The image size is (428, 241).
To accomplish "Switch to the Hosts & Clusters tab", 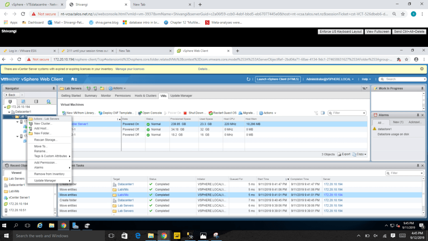I will (x=145, y=96).
